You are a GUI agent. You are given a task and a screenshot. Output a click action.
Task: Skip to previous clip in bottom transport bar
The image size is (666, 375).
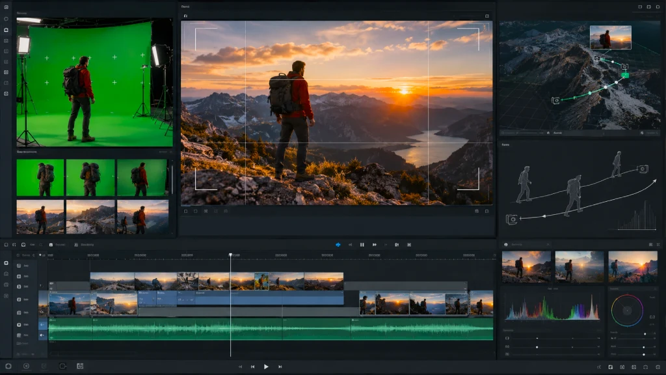[x=253, y=367]
